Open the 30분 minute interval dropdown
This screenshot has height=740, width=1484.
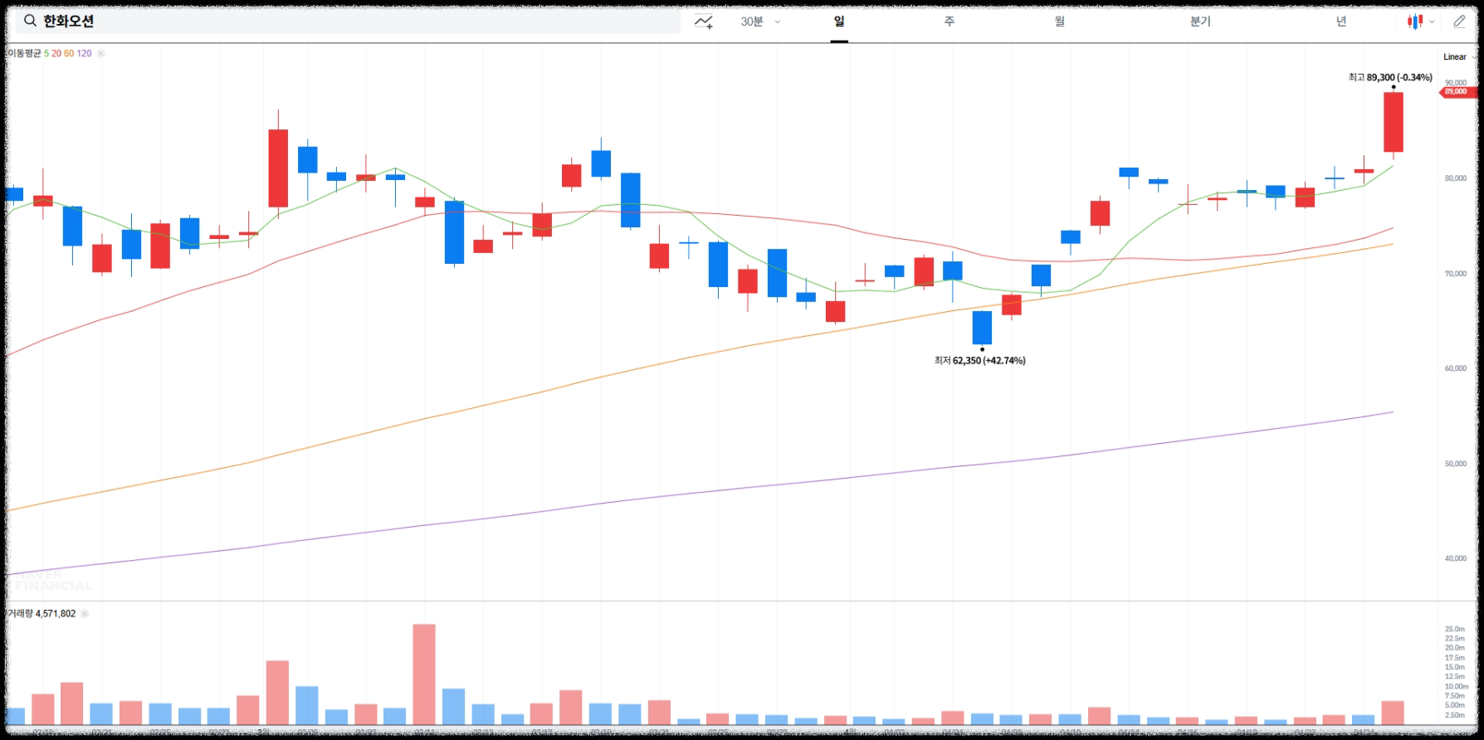(760, 22)
